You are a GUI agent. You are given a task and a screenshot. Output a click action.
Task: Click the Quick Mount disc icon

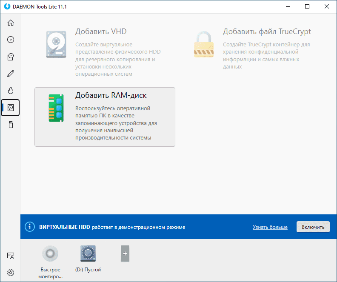coord(50,254)
